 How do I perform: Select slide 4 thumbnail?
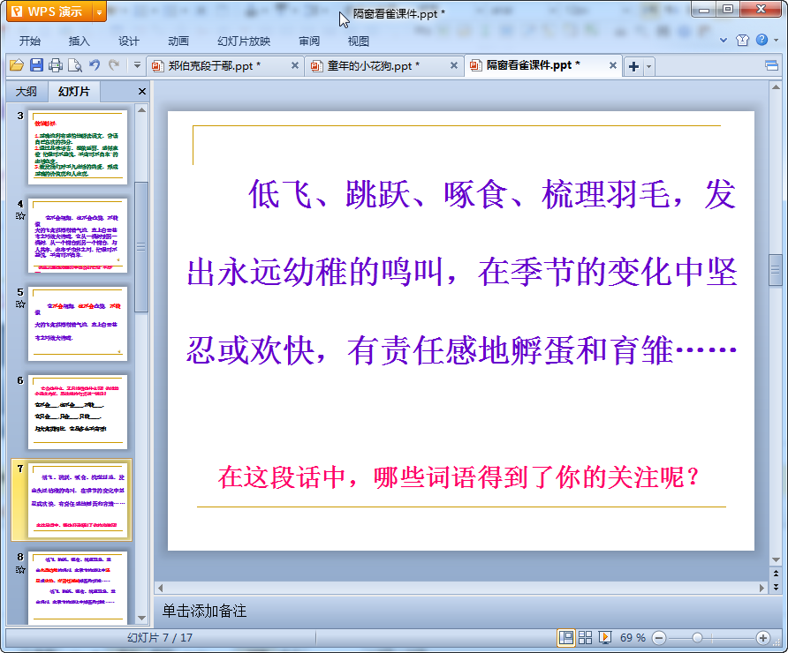click(78, 236)
